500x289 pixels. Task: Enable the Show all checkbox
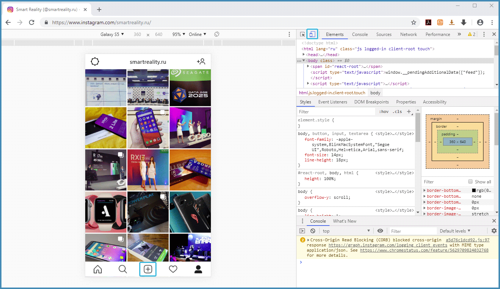(x=470, y=182)
